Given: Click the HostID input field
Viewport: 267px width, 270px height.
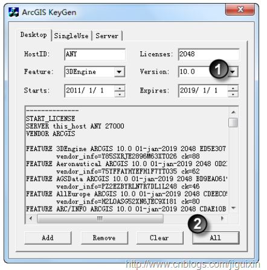Looking at the screenshot, I should [95, 54].
